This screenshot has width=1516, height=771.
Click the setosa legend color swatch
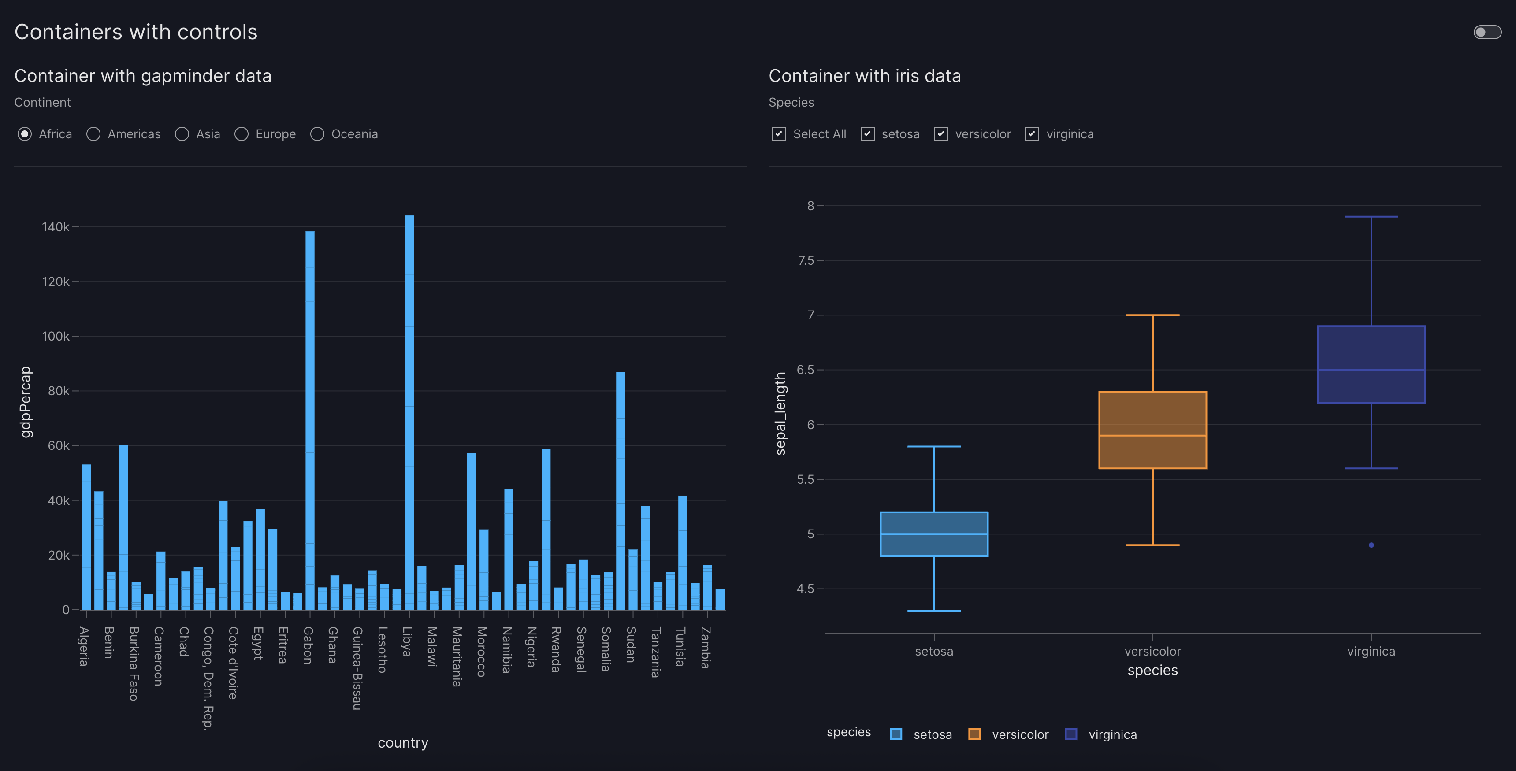895,734
